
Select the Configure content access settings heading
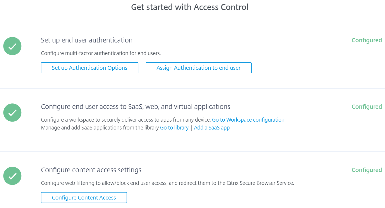point(91,170)
